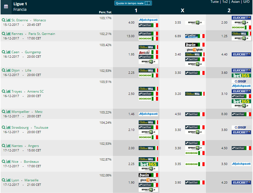Open stats chart icon for Caen match
253x193 pixels.
[8, 52]
